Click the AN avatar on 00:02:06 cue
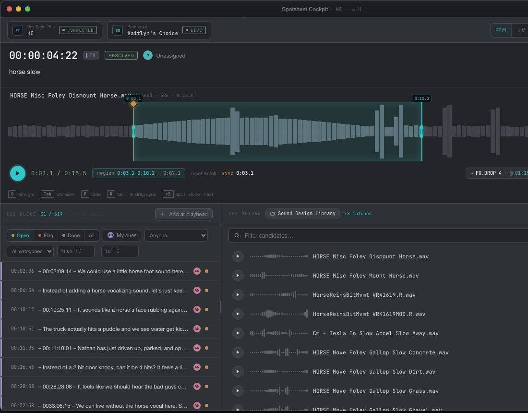Image resolution: width=528 pixels, height=413 pixels. tap(197, 271)
